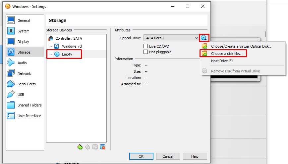The height and width of the screenshot is (164, 288).
Task: Open the Shared Folders settings category
Action: point(25,105)
